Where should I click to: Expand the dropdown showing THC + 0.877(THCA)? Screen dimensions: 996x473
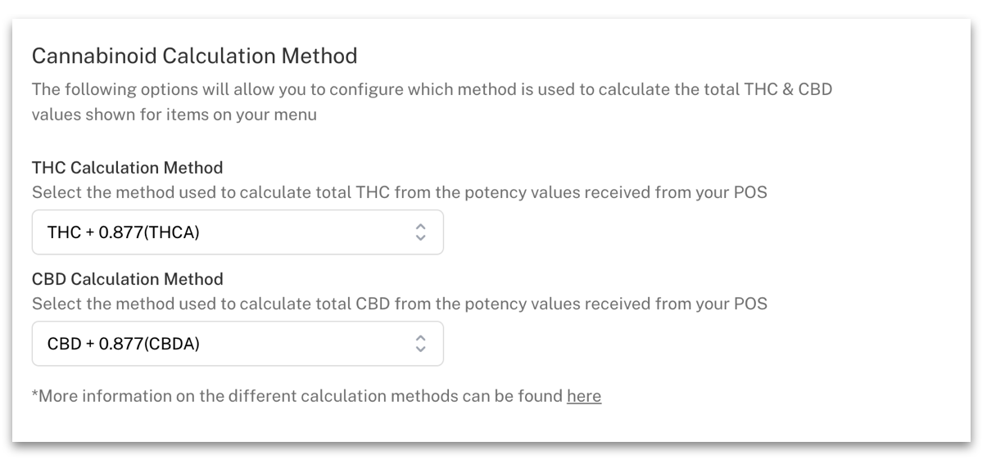coord(238,232)
